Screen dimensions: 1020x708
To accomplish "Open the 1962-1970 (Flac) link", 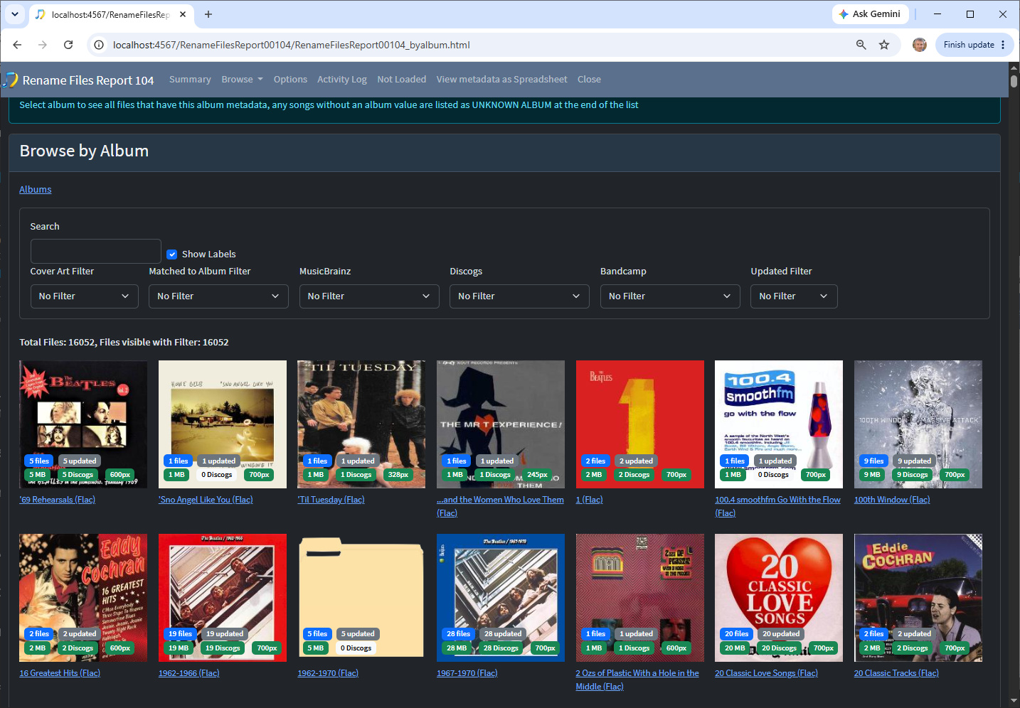I will [x=328, y=673].
